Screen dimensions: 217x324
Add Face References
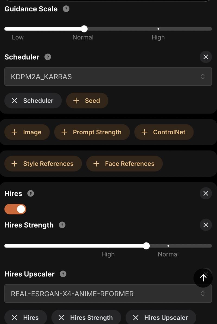coord(124,164)
